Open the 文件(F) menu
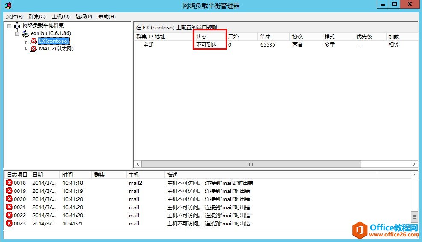The height and width of the screenshot is (242, 422). tap(14, 17)
